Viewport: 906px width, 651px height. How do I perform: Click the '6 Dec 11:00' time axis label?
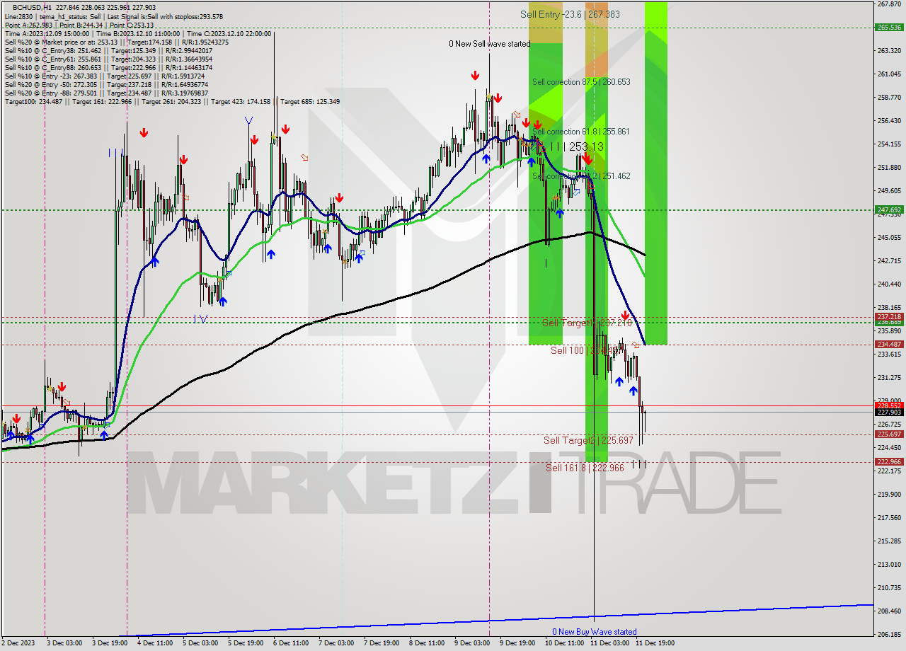(289, 643)
